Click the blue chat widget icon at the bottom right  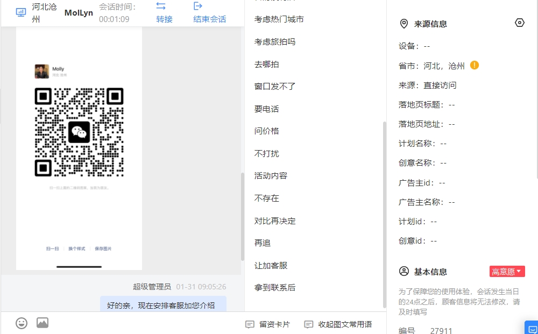[532, 328]
